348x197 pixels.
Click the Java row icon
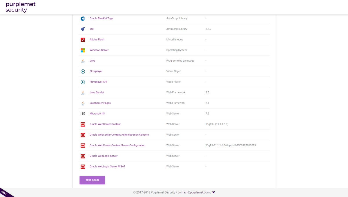pos(83,61)
